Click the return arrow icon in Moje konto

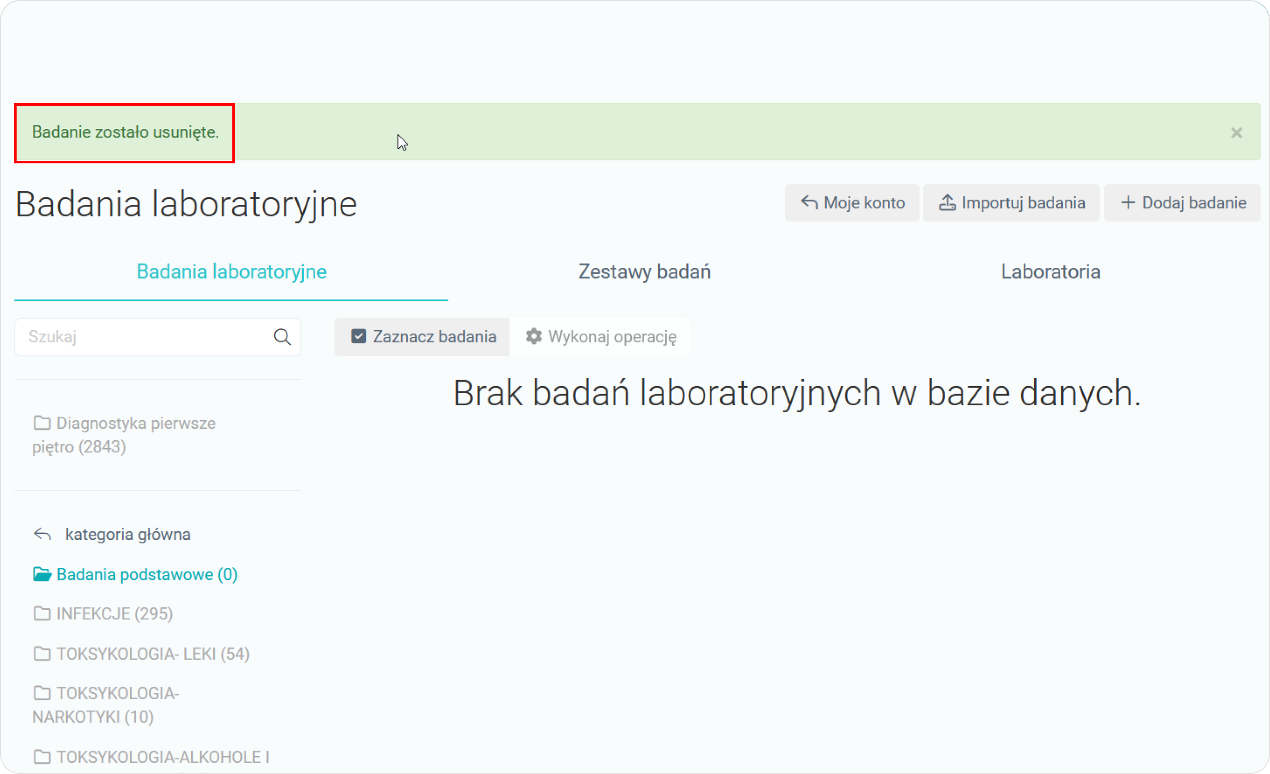(x=809, y=202)
